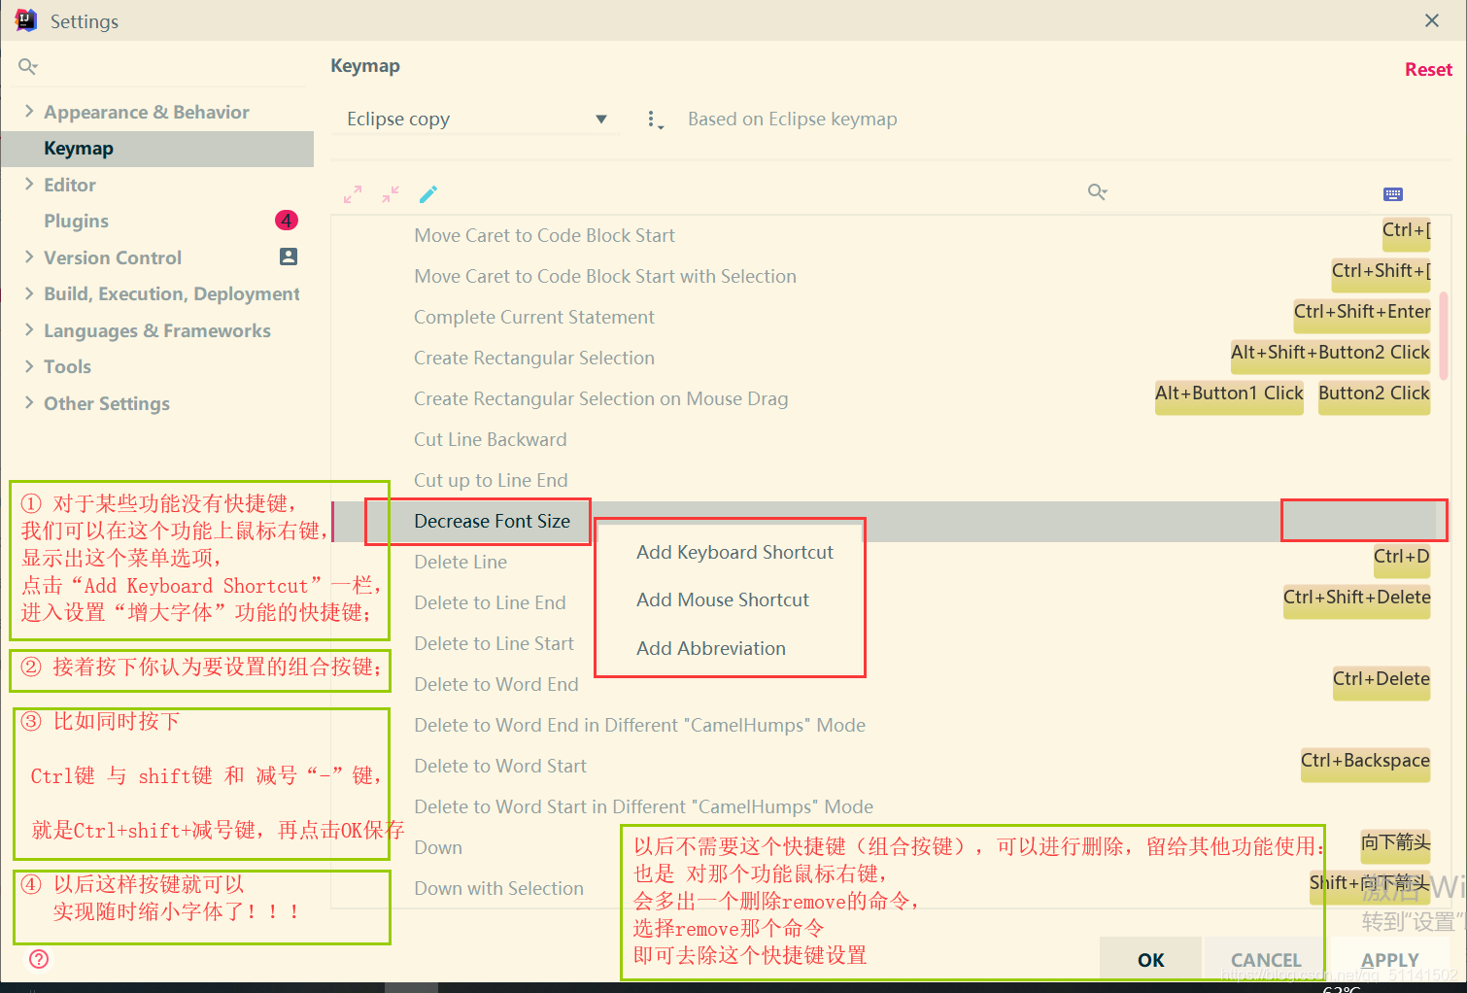
Task: Click the Alt+Button1 Click shortcut label
Action: [x=1229, y=395]
